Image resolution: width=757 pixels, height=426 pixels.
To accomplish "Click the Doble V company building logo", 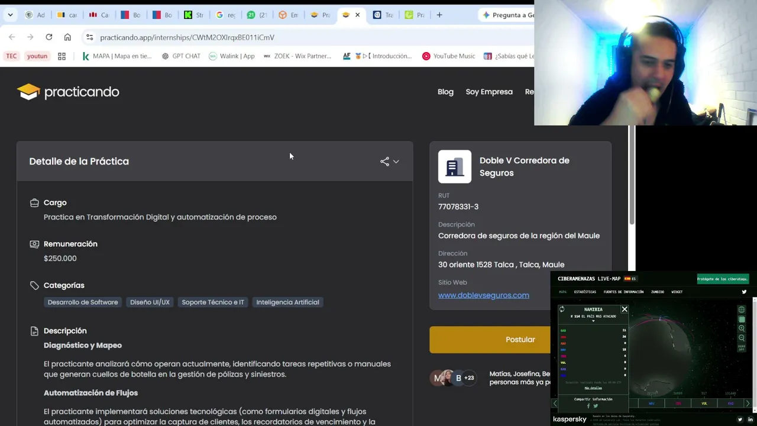I will pyautogui.click(x=455, y=166).
